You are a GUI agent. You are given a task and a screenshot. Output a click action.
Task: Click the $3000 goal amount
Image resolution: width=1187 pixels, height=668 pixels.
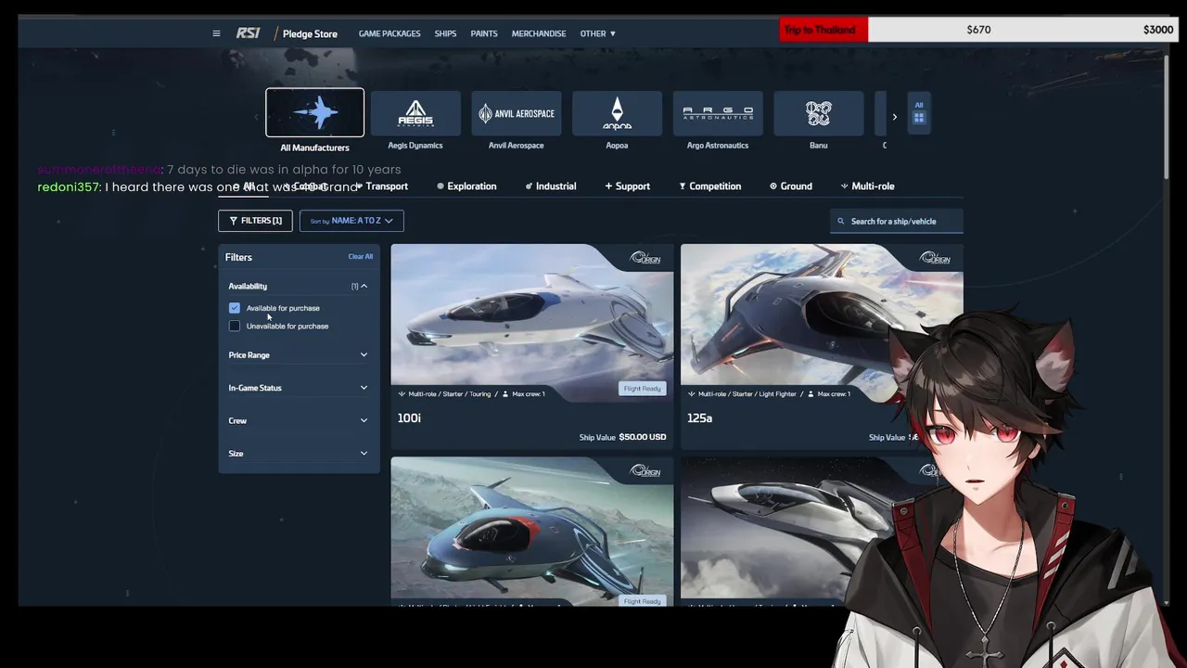pos(1158,30)
